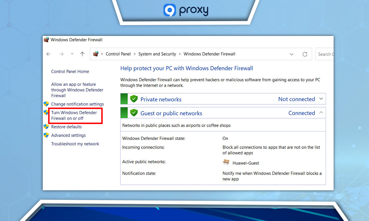369x221 pixels.
Task: Click the refresh icon in address bar
Action: tap(305, 54)
